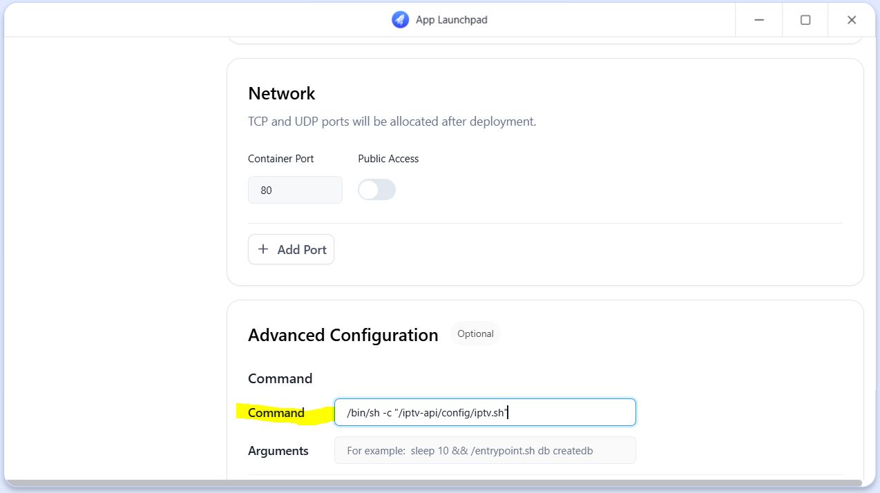Click the bold Command subsection heading
Screen dimensions: 880x493
(280, 378)
